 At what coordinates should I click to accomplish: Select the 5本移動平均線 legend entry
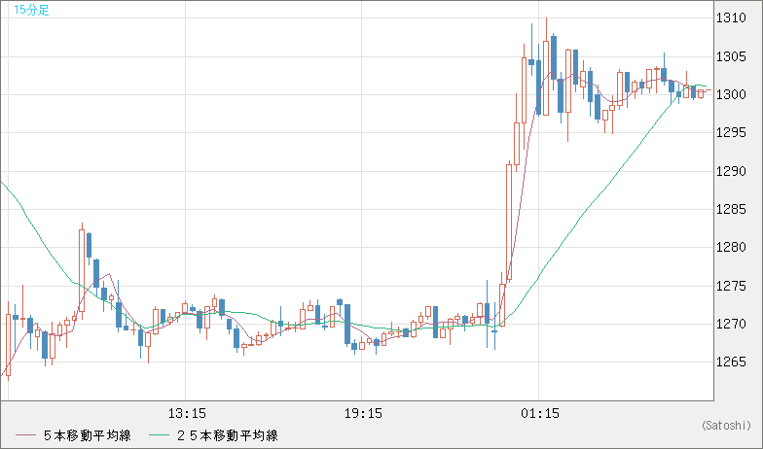tap(89, 435)
